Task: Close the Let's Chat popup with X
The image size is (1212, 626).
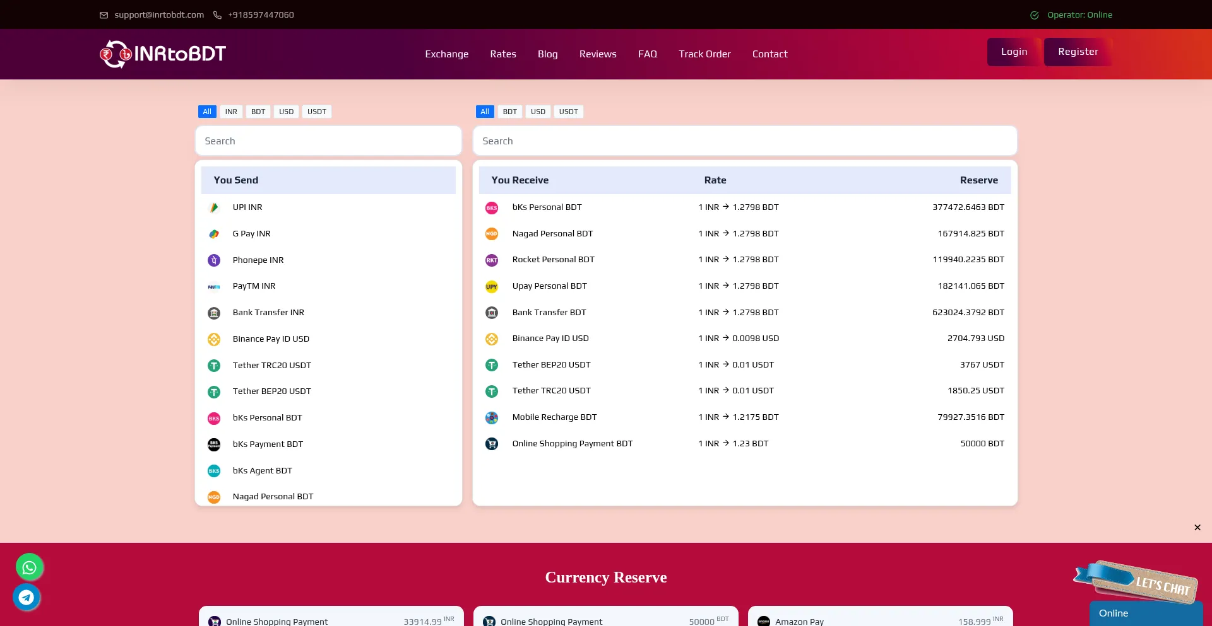Action: tap(1197, 528)
